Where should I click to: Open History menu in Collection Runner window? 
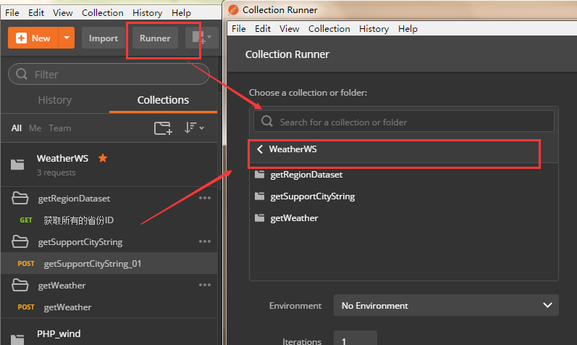[374, 29]
